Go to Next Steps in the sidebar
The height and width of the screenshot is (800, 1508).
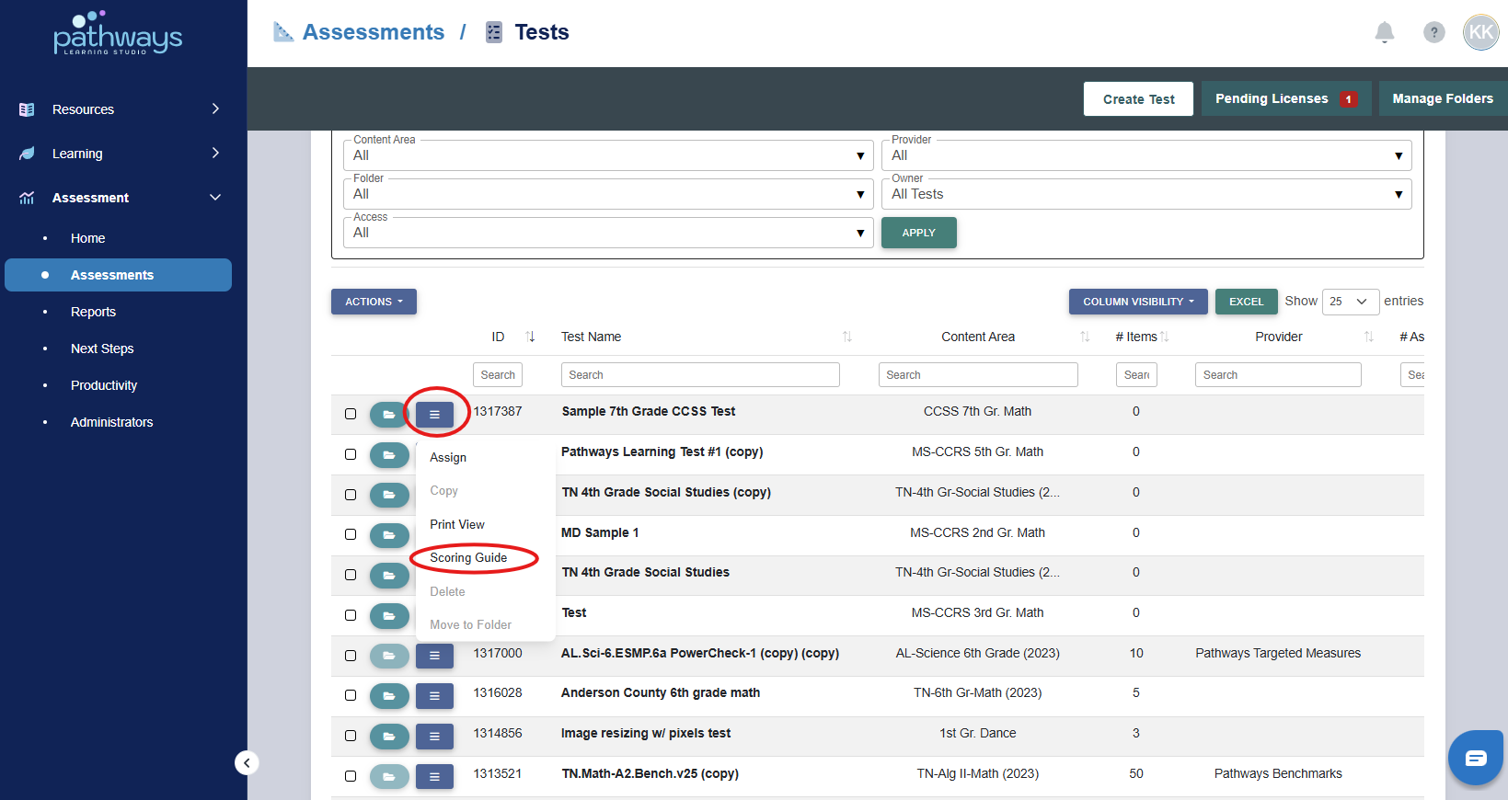102,349
